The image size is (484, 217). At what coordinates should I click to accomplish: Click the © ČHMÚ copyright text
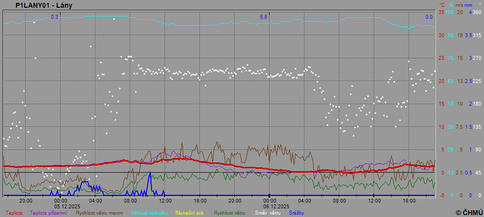(x=469, y=212)
